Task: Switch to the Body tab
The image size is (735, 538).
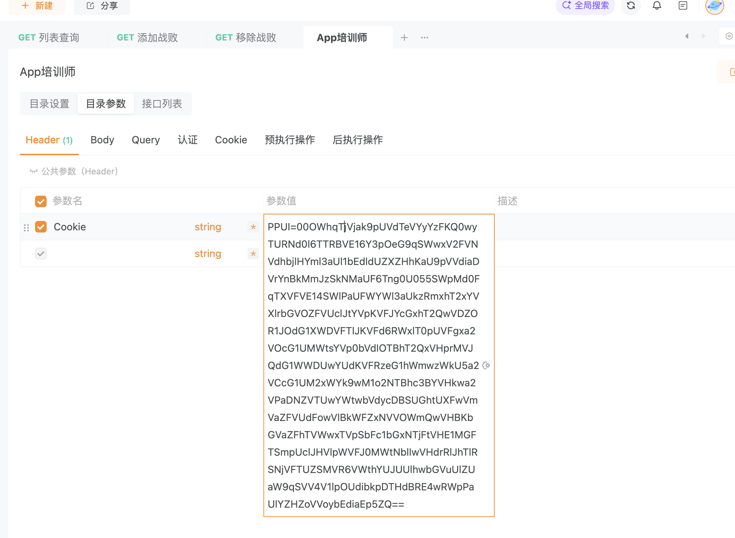Action: [102, 140]
